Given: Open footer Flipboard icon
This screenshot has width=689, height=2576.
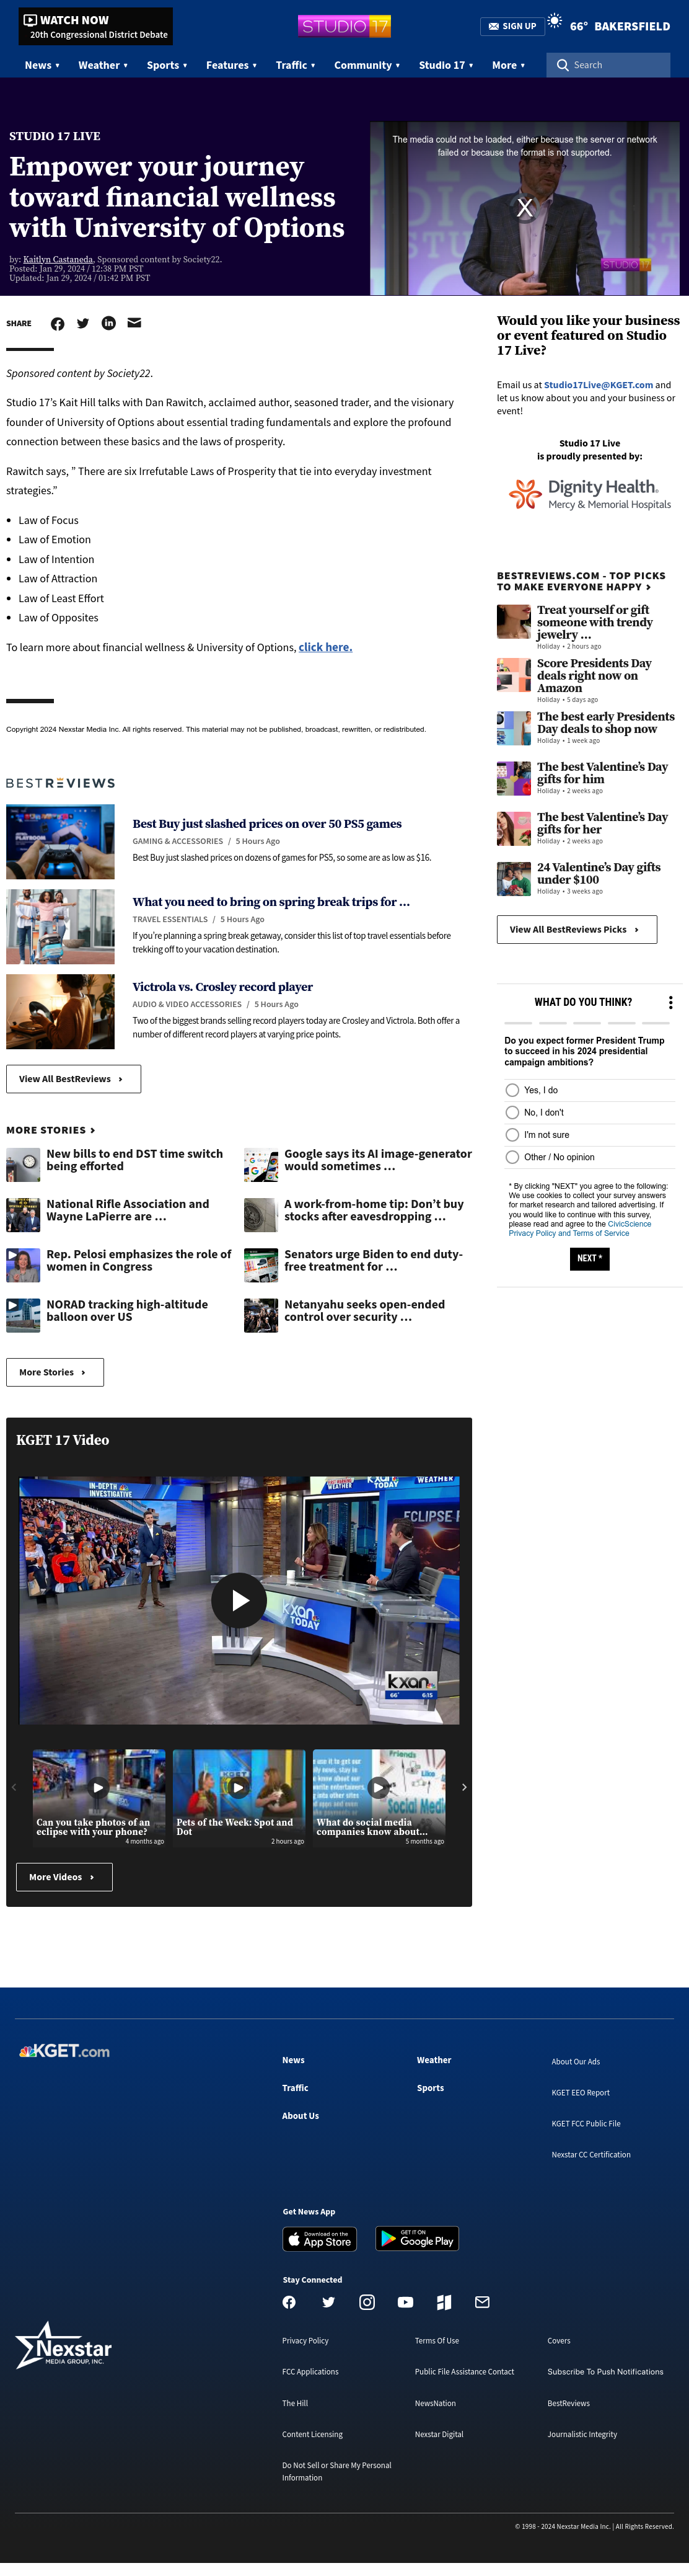Looking at the screenshot, I should pyautogui.click(x=444, y=2302).
